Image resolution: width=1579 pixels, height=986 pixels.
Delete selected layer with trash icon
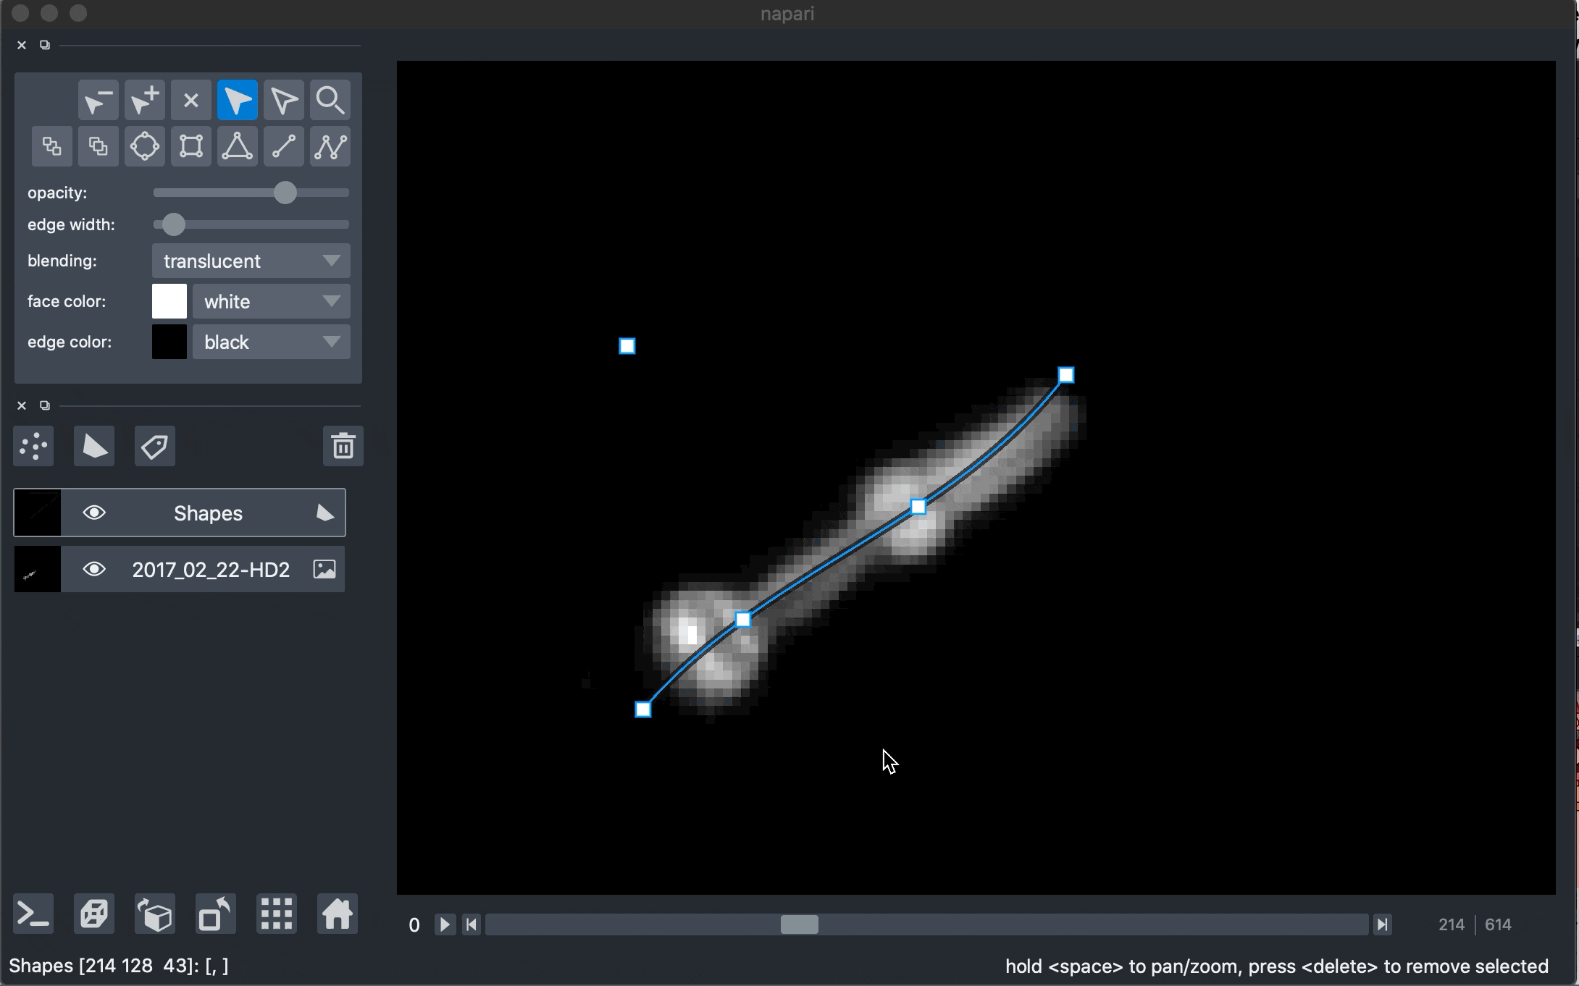[343, 446]
